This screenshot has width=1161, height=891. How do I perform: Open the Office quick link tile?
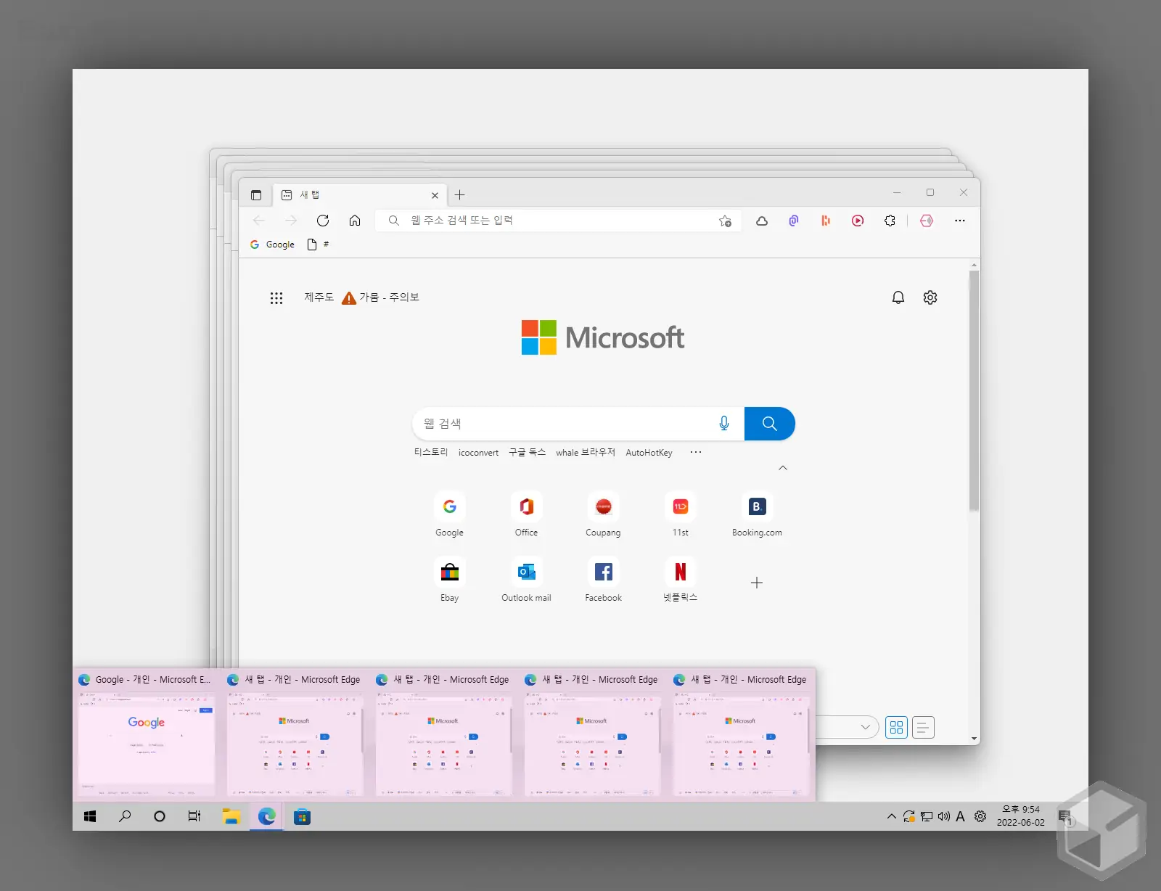[526, 514]
